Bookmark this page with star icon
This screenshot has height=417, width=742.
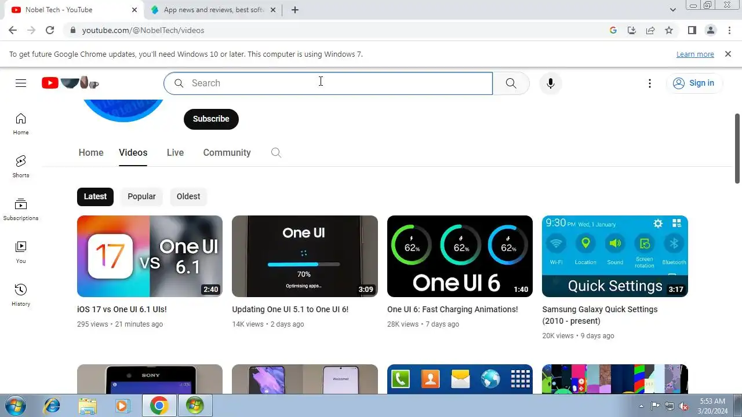(669, 30)
